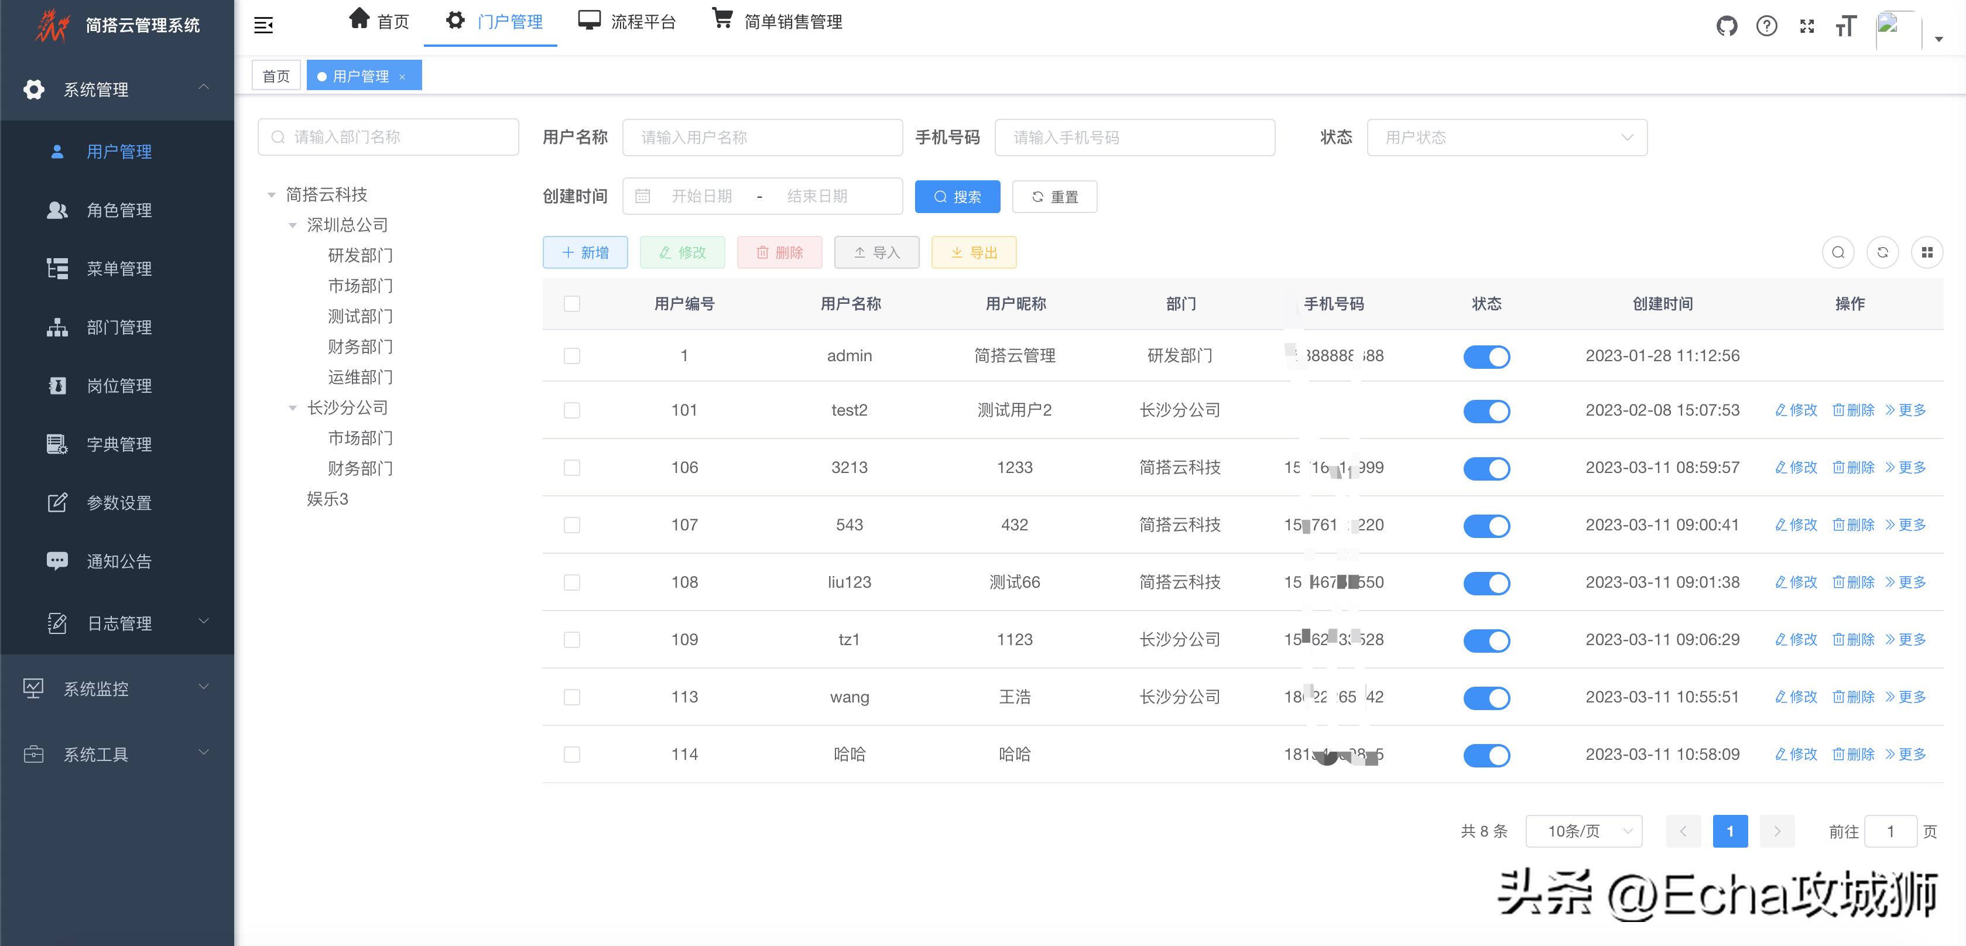Switch to the 流程平台 menu
This screenshot has height=946, width=1966.
click(x=628, y=21)
